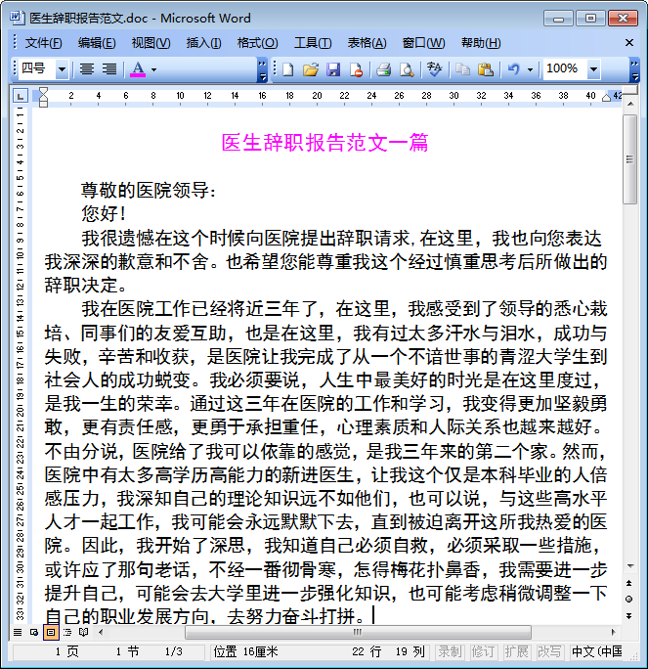The width and height of the screenshot is (648, 669).
Task: Click the Center alignment icon
Action: click(87, 68)
